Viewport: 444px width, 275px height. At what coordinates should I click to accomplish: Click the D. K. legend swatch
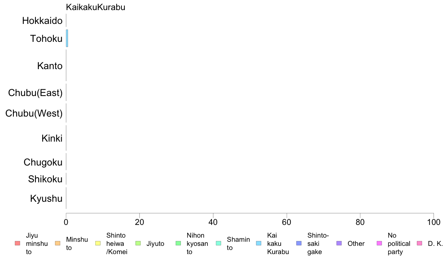point(420,243)
